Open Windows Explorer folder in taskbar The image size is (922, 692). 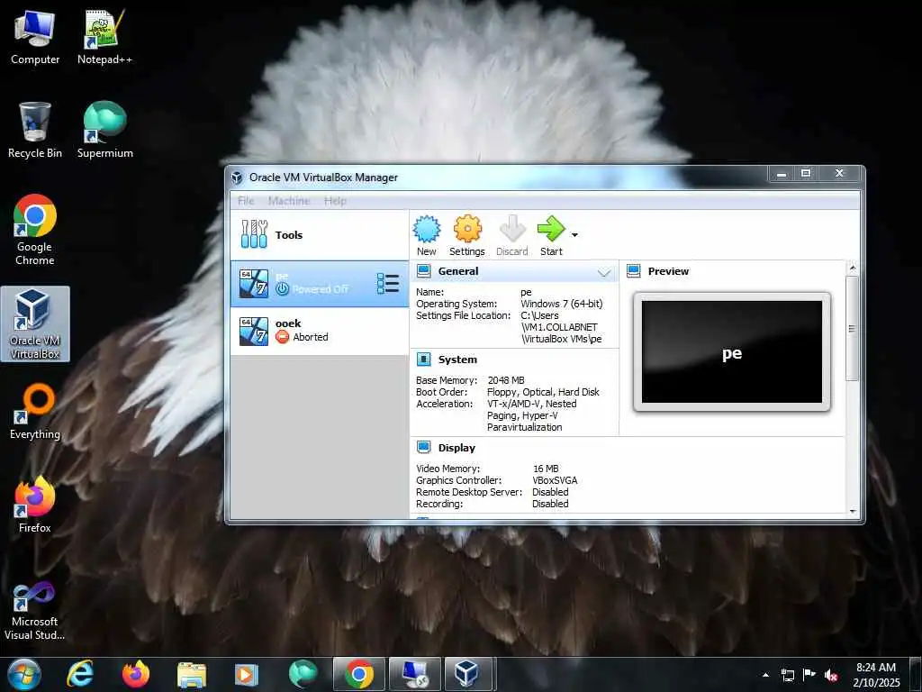192,674
